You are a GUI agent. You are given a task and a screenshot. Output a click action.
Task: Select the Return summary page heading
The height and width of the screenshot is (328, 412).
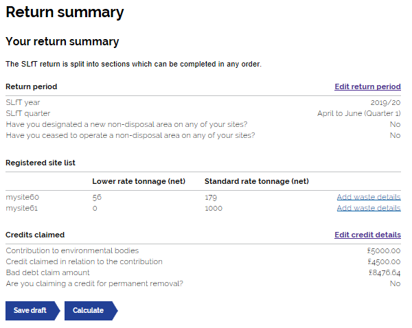click(65, 12)
